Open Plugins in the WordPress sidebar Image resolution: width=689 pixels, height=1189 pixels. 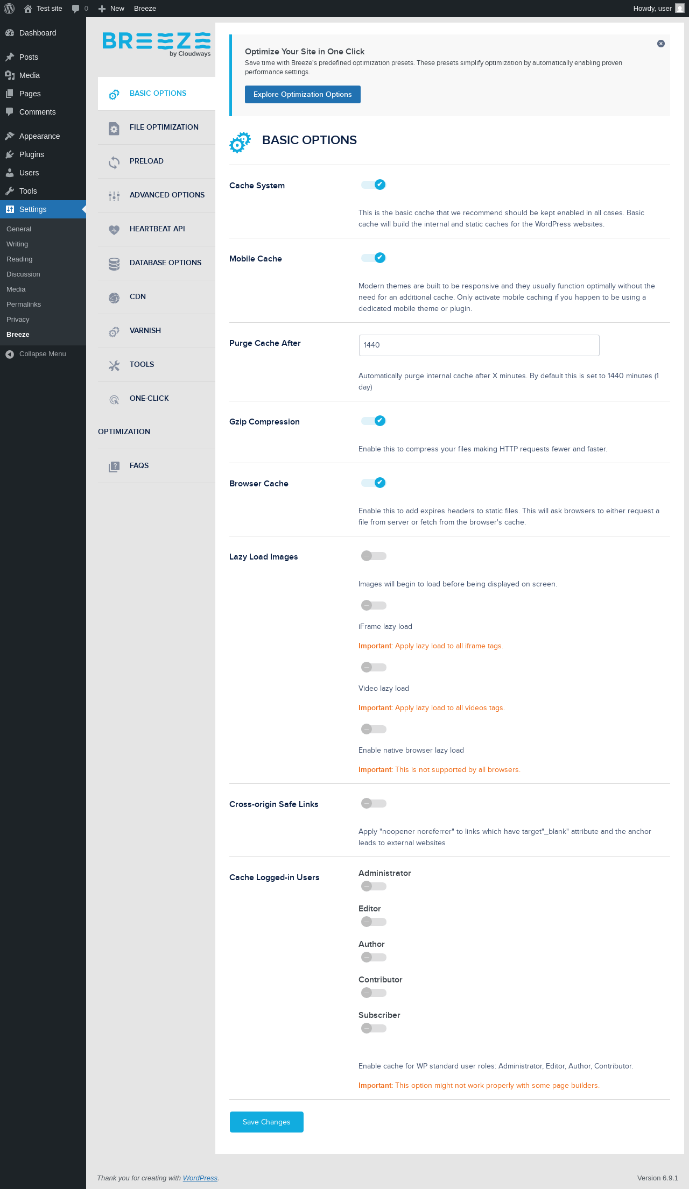click(x=32, y=154)
